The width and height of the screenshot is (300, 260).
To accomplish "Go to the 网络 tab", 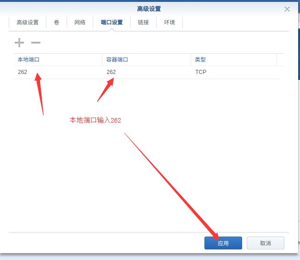I will (80, 22).
